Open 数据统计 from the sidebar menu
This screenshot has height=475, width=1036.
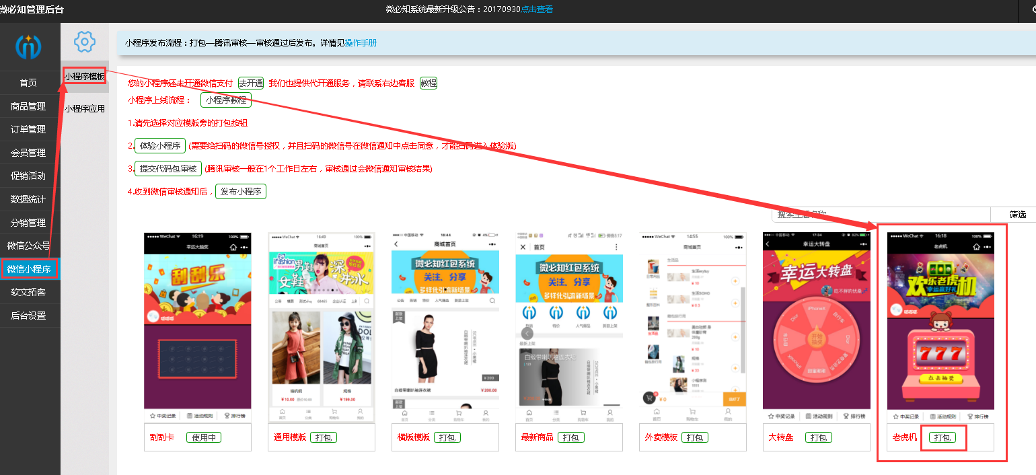click(28, 199)
